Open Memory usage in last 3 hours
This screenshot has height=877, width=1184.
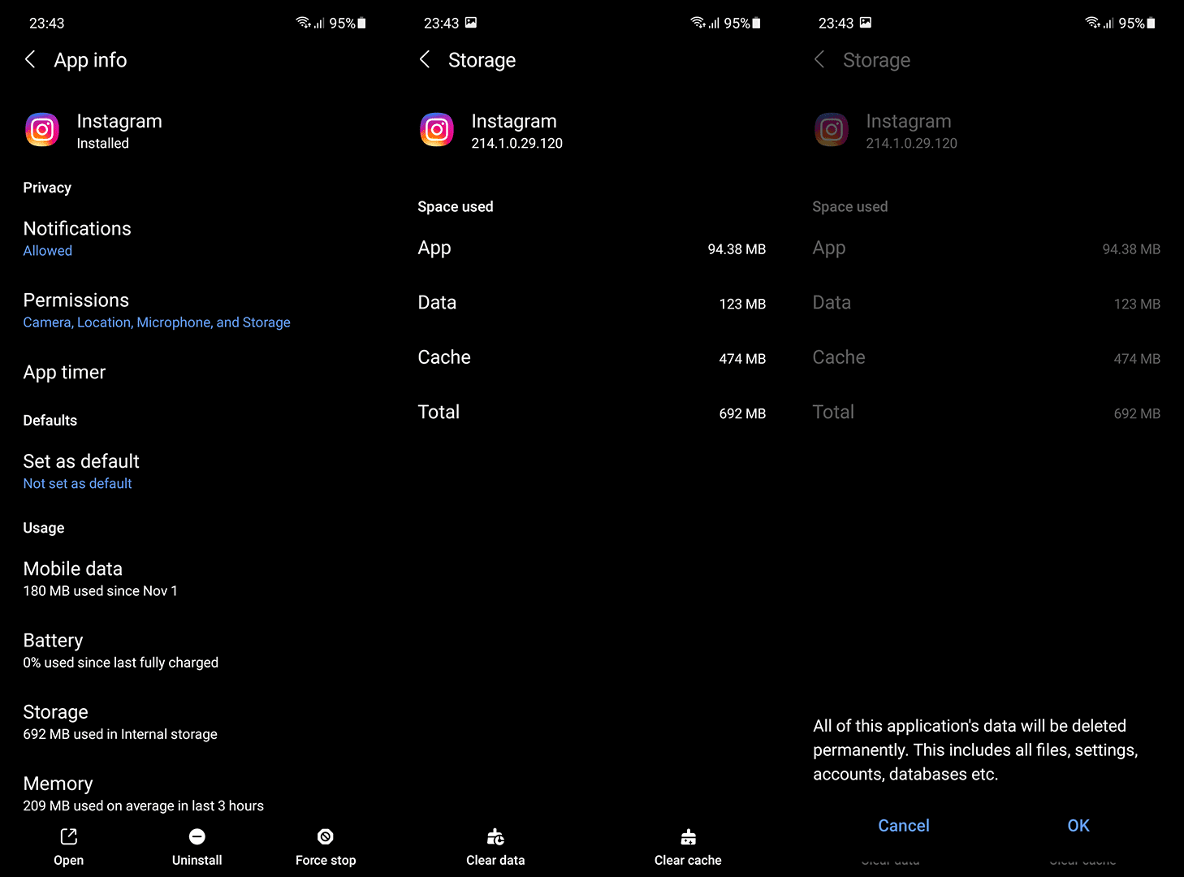pyautogui.click(x=197, y=793)
